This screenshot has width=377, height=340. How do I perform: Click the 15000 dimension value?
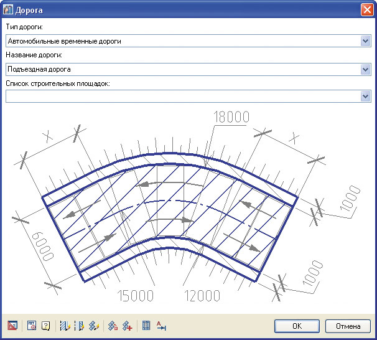135,296
